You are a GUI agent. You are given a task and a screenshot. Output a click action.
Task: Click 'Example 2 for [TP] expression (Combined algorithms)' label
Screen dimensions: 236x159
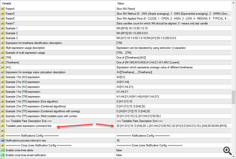(x=36, y=106)
